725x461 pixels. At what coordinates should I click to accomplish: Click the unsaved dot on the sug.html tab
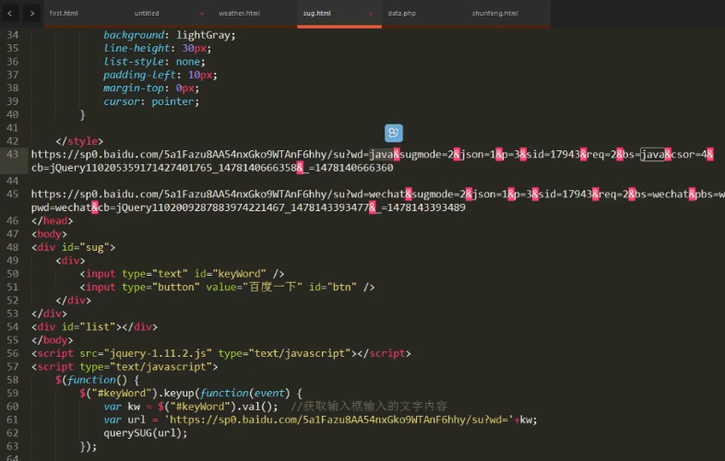(x=371, y=14)
